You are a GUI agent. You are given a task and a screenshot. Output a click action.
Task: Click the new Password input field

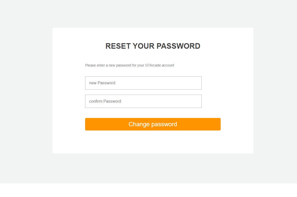point(143,83)
